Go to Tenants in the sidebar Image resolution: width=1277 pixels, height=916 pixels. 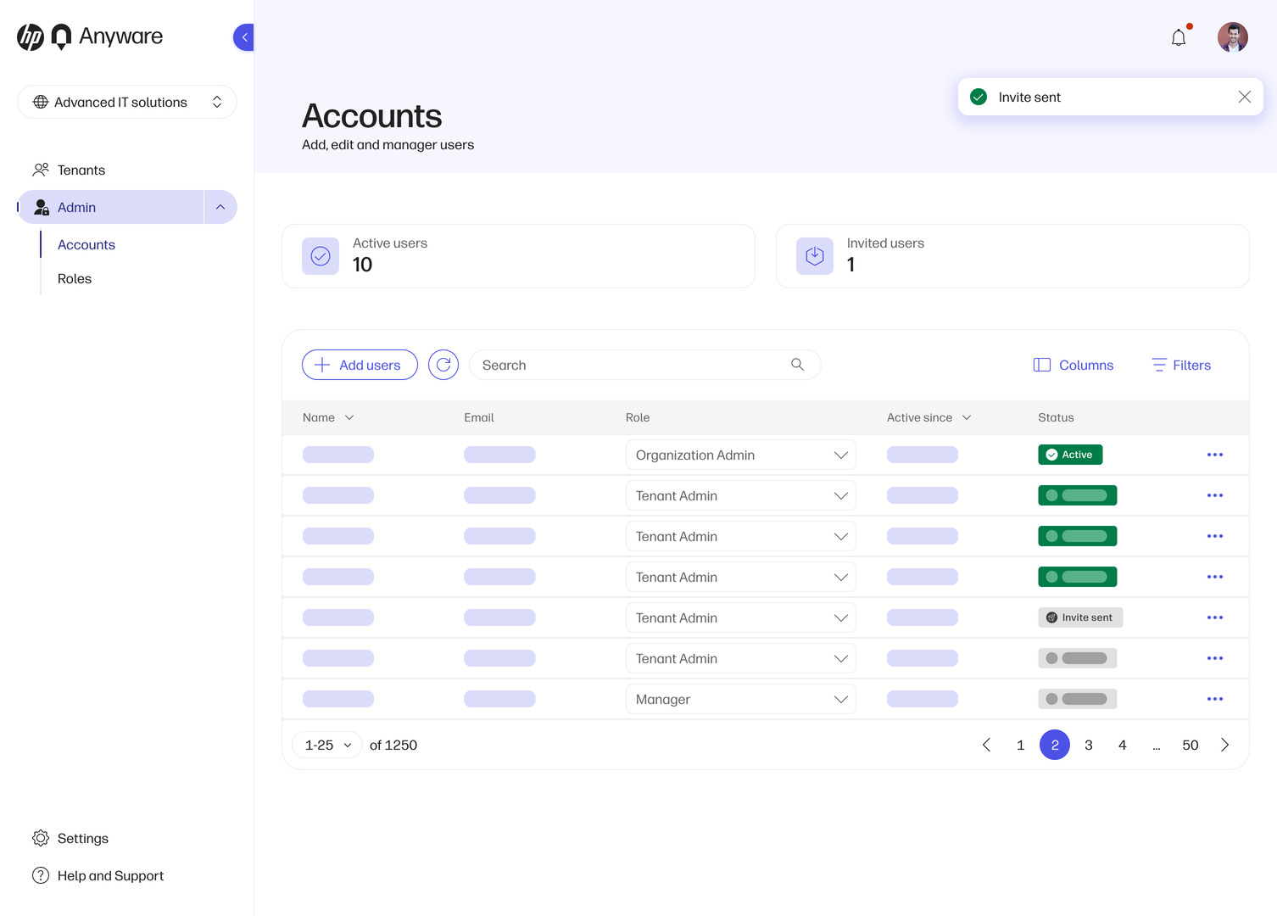click(81, 170)
